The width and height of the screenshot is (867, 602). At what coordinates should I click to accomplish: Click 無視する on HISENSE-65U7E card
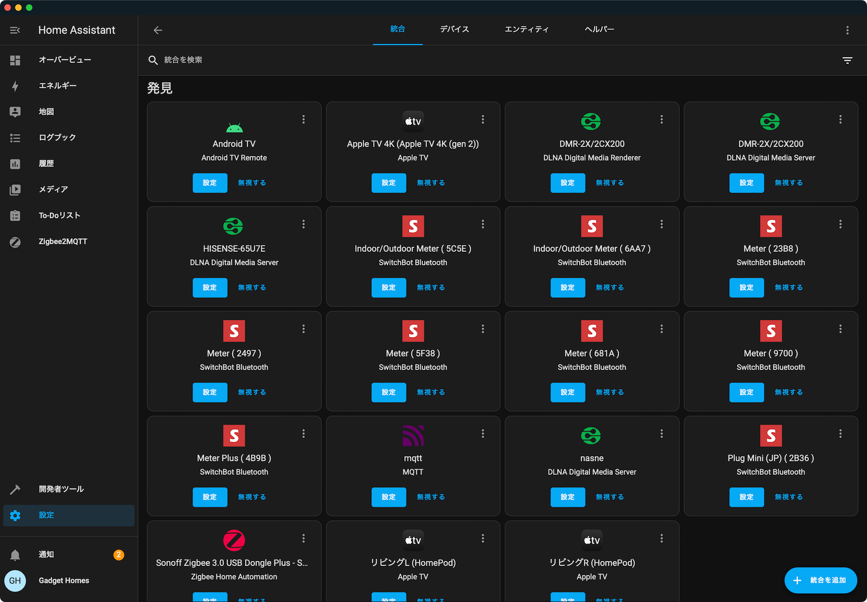[x=252, y=288]
